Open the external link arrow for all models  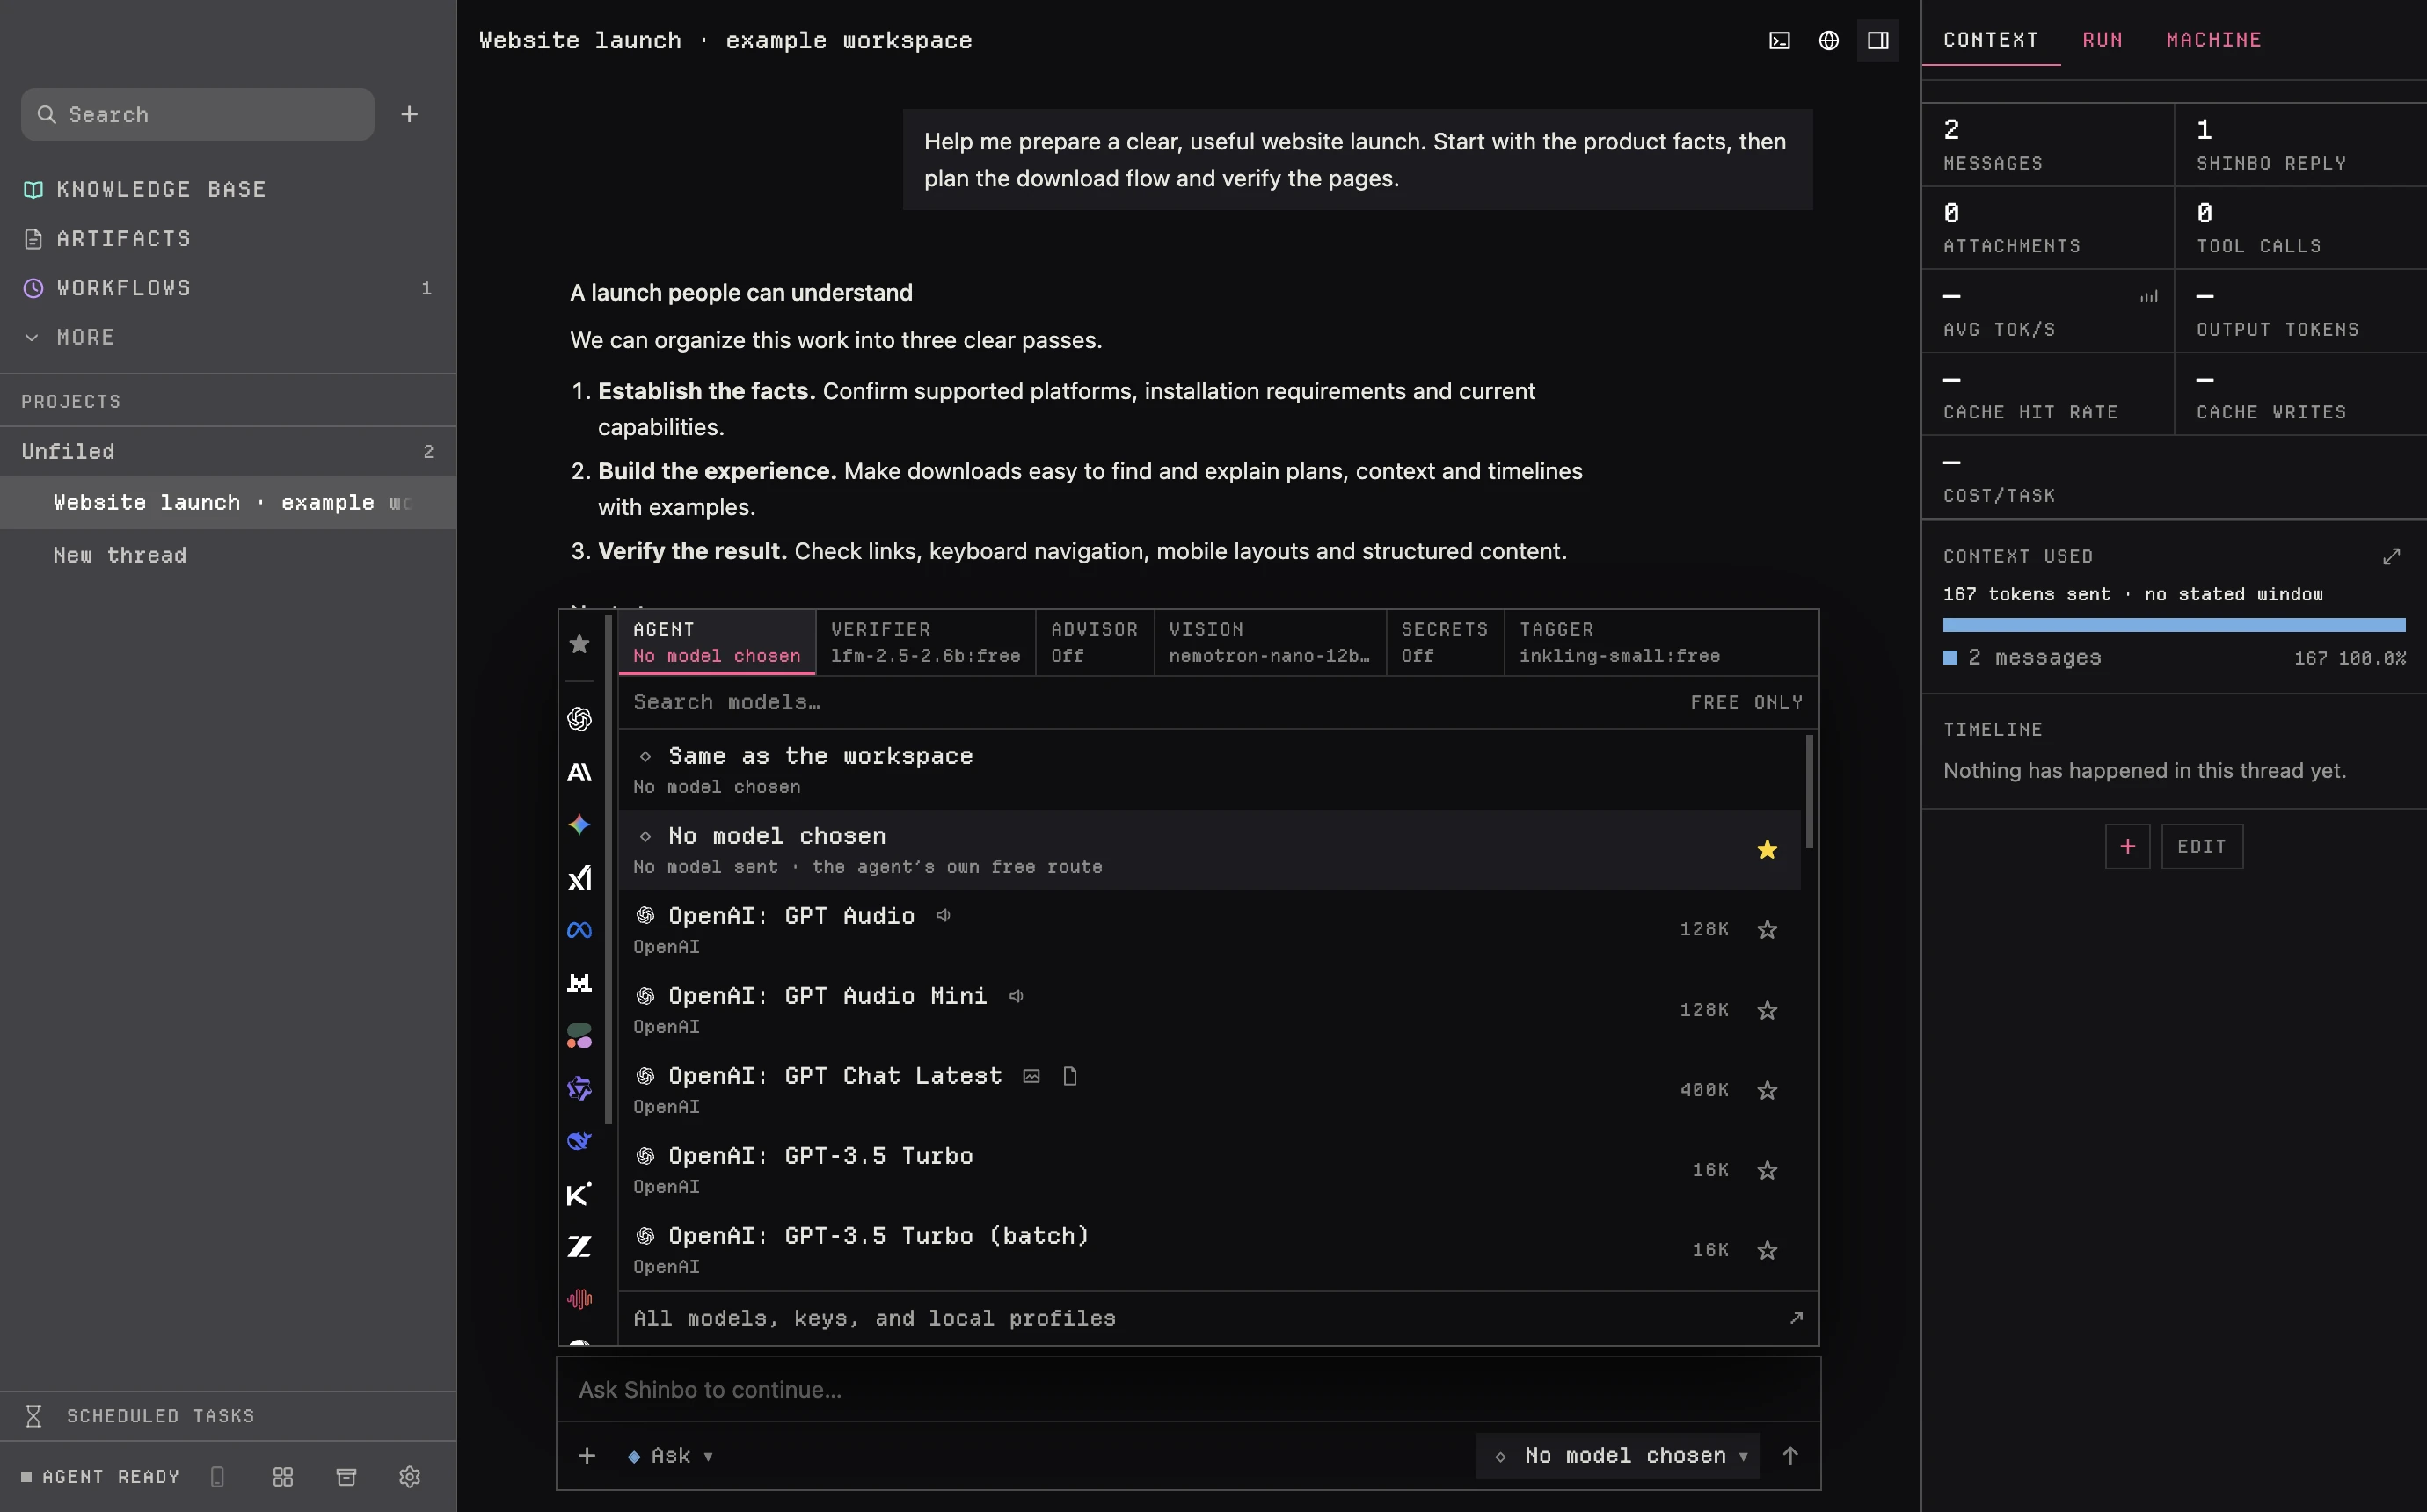click(1796, 1317)
